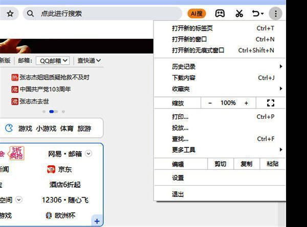Click the scissors screenshot tool icon

239,14
